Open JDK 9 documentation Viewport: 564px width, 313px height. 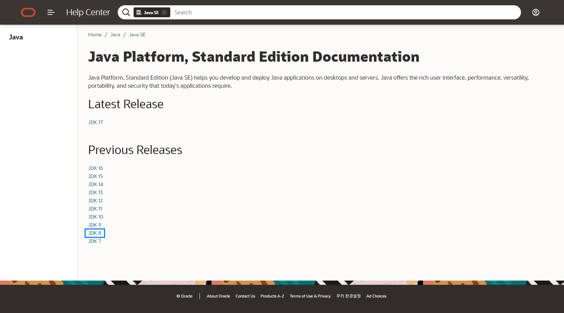95,225
